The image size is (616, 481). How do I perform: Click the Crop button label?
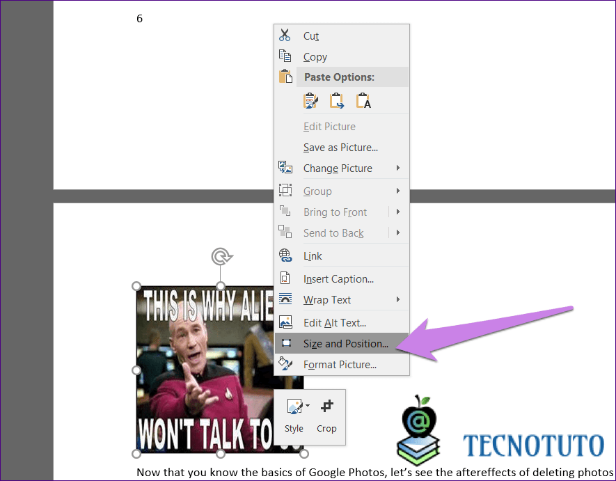pos(326,428)
